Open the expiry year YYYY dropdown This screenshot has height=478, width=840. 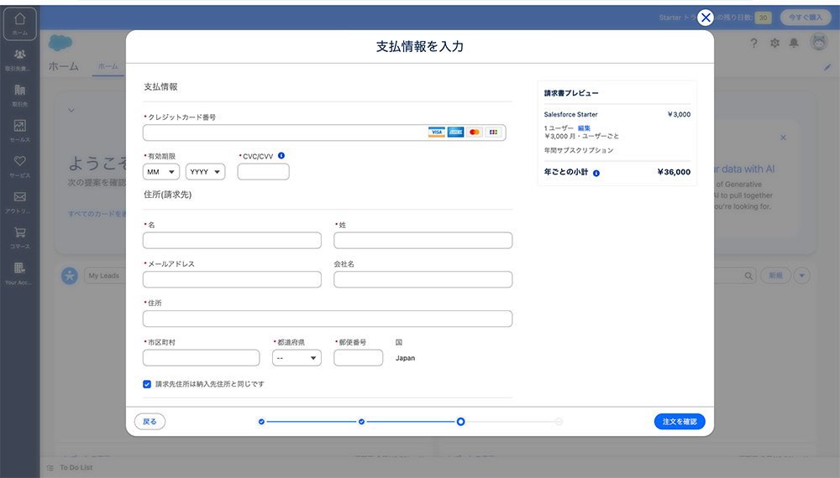point(205,172)
